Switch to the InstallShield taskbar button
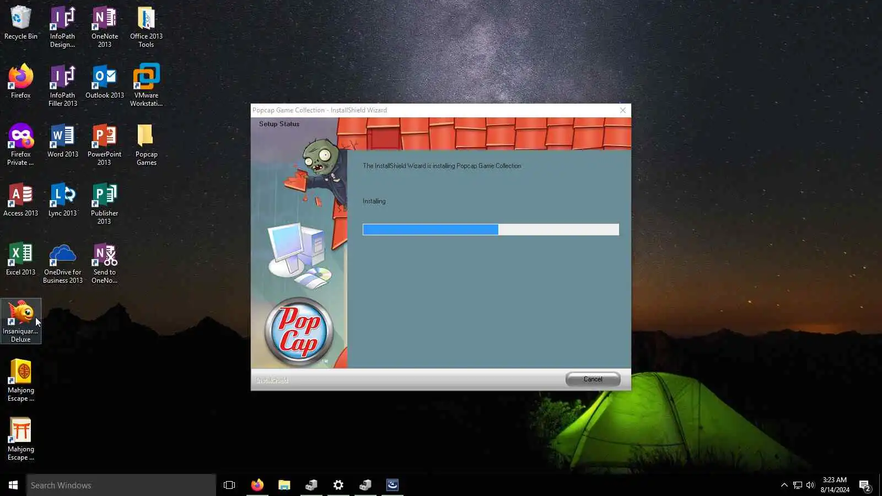The width and height of the screenshot is (882, 496). [392, 485]
